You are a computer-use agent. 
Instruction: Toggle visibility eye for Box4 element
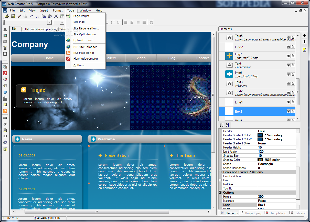288,111
